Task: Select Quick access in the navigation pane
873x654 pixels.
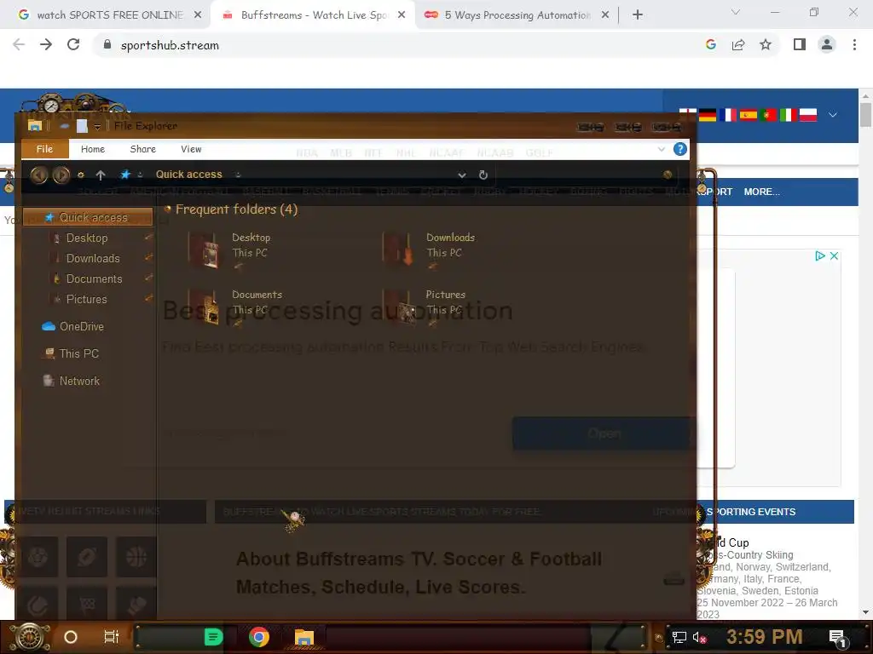Action: coord(88,217)
